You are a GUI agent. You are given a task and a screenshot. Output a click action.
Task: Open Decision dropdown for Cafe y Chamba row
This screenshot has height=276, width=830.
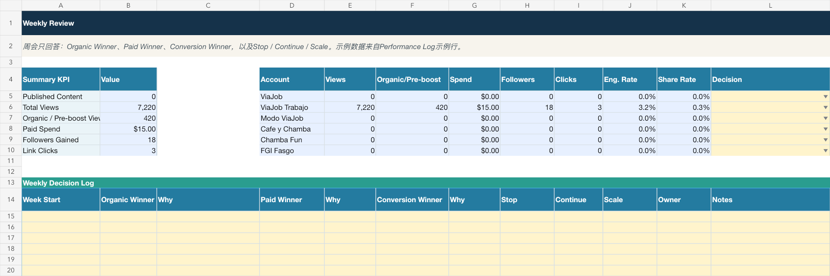(x=825, y=129)
